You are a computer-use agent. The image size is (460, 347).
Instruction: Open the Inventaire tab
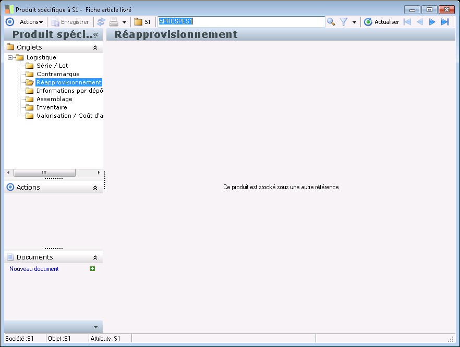[52, 107]
